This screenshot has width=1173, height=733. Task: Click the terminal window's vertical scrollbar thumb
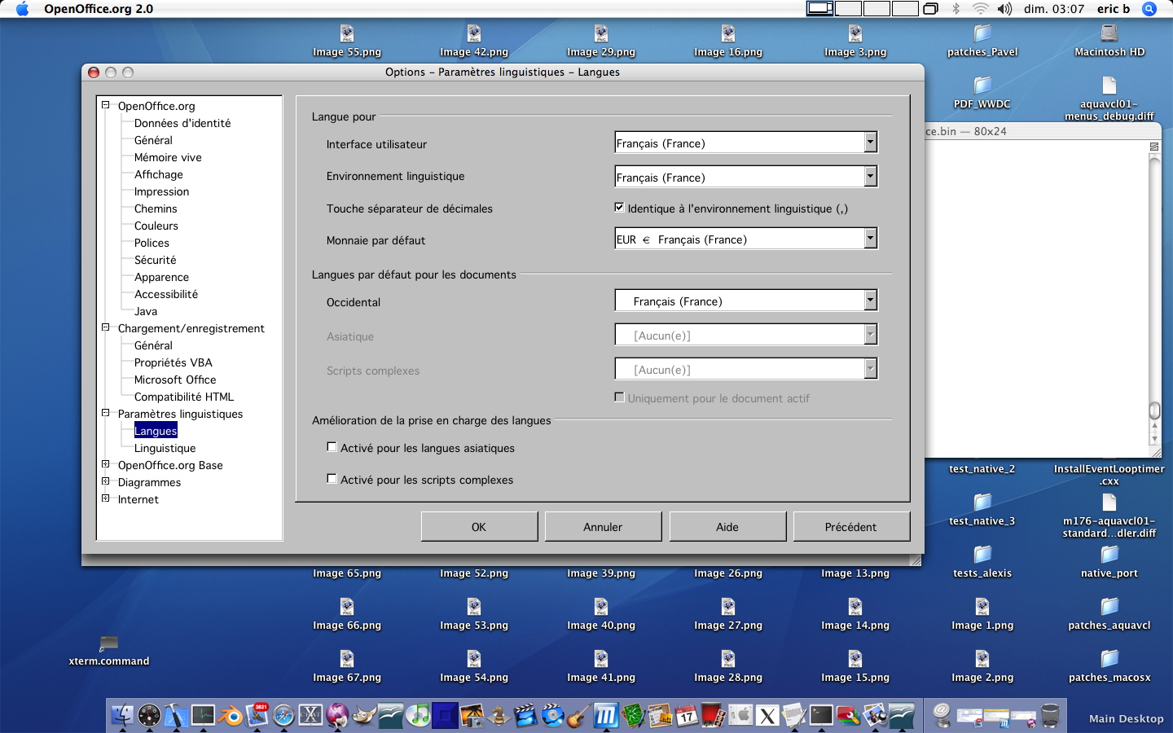(1154, 410)
